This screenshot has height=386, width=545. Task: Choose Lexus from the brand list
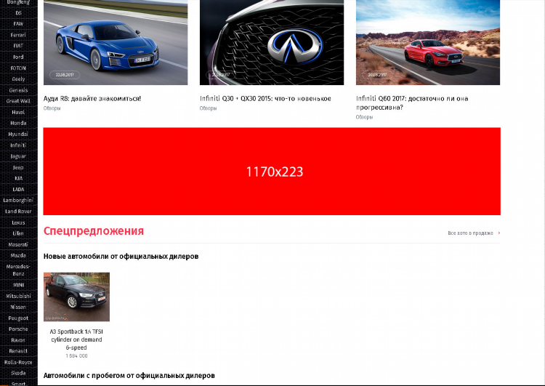point(18,222)
